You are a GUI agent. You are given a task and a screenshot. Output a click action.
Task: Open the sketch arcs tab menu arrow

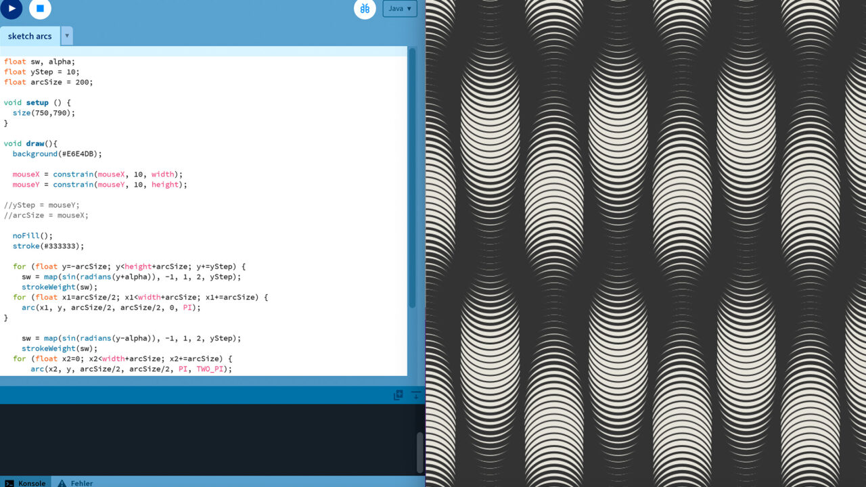[66, 36]
